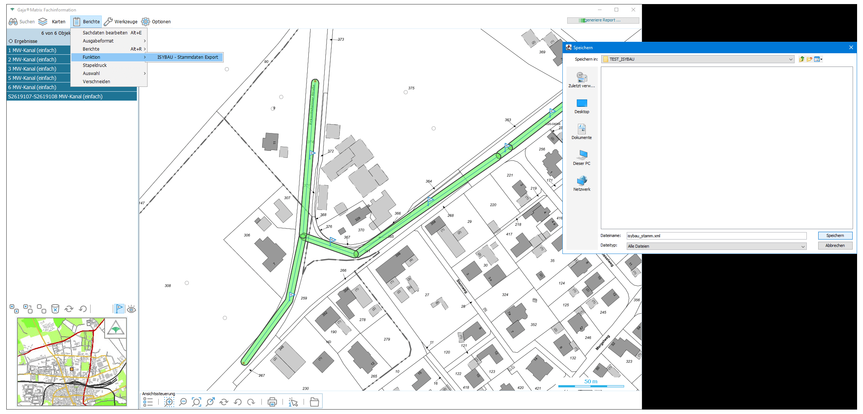Viewport: 863px width, 414px height.
Task: Toggle the flag marker display button
Action: tap(119, 309)
